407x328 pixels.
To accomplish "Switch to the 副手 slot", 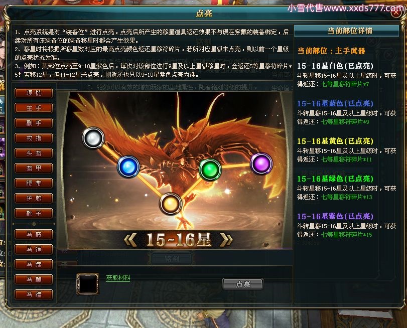I will [x=34, y=123].
